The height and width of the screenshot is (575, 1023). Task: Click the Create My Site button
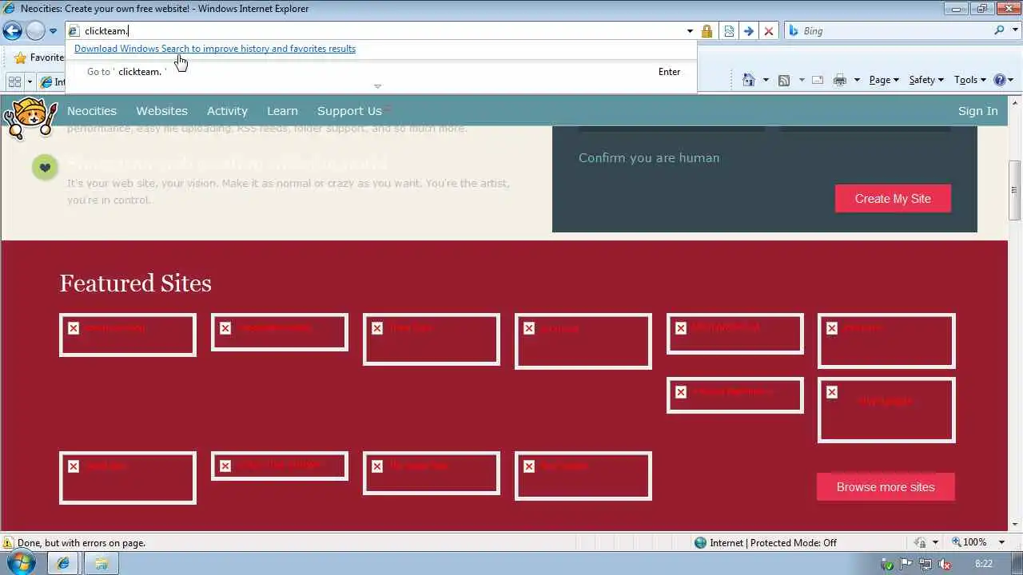pyautogui.click(x=893, y=199)
